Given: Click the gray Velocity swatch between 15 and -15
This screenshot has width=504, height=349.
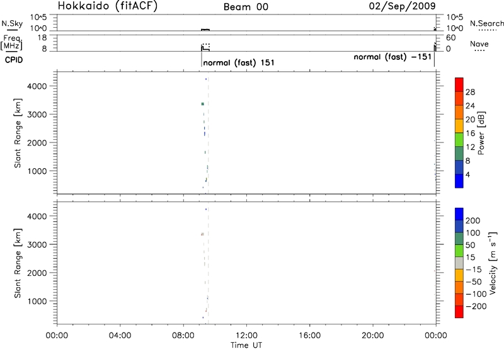Looking at the screenshot, I should (459, 263).
